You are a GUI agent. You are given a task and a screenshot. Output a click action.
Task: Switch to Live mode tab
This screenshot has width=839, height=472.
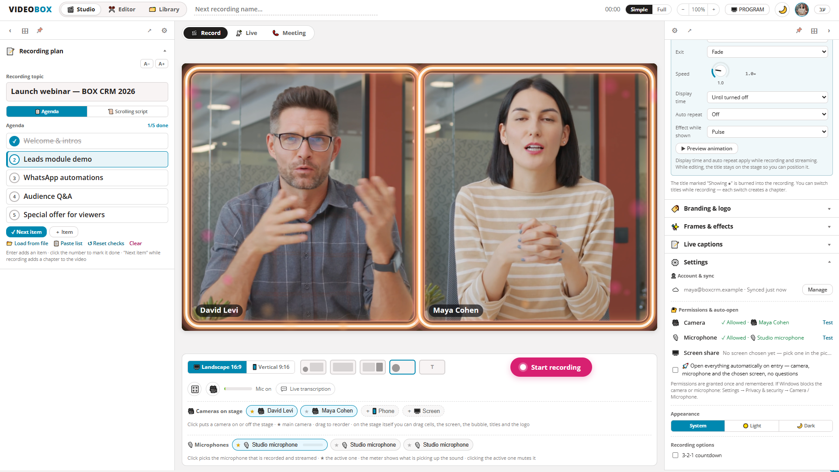pyautogui.click(x=247, y=33)
